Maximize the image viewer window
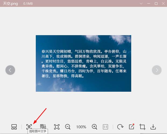The width and height of the screenshot is (167, 134). pyautogui.click(x=156, y=3)
